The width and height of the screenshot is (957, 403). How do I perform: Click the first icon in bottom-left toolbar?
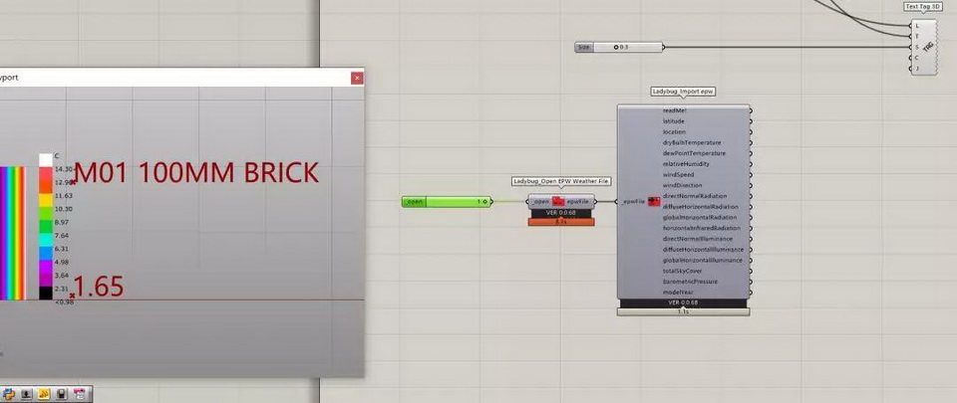coord(9,394)
